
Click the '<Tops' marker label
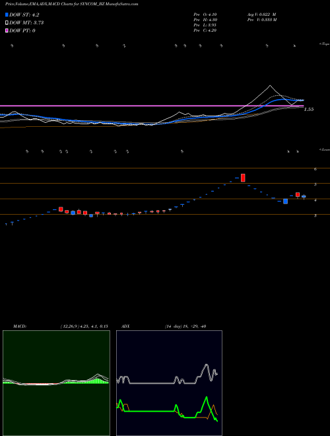[325, 44]
